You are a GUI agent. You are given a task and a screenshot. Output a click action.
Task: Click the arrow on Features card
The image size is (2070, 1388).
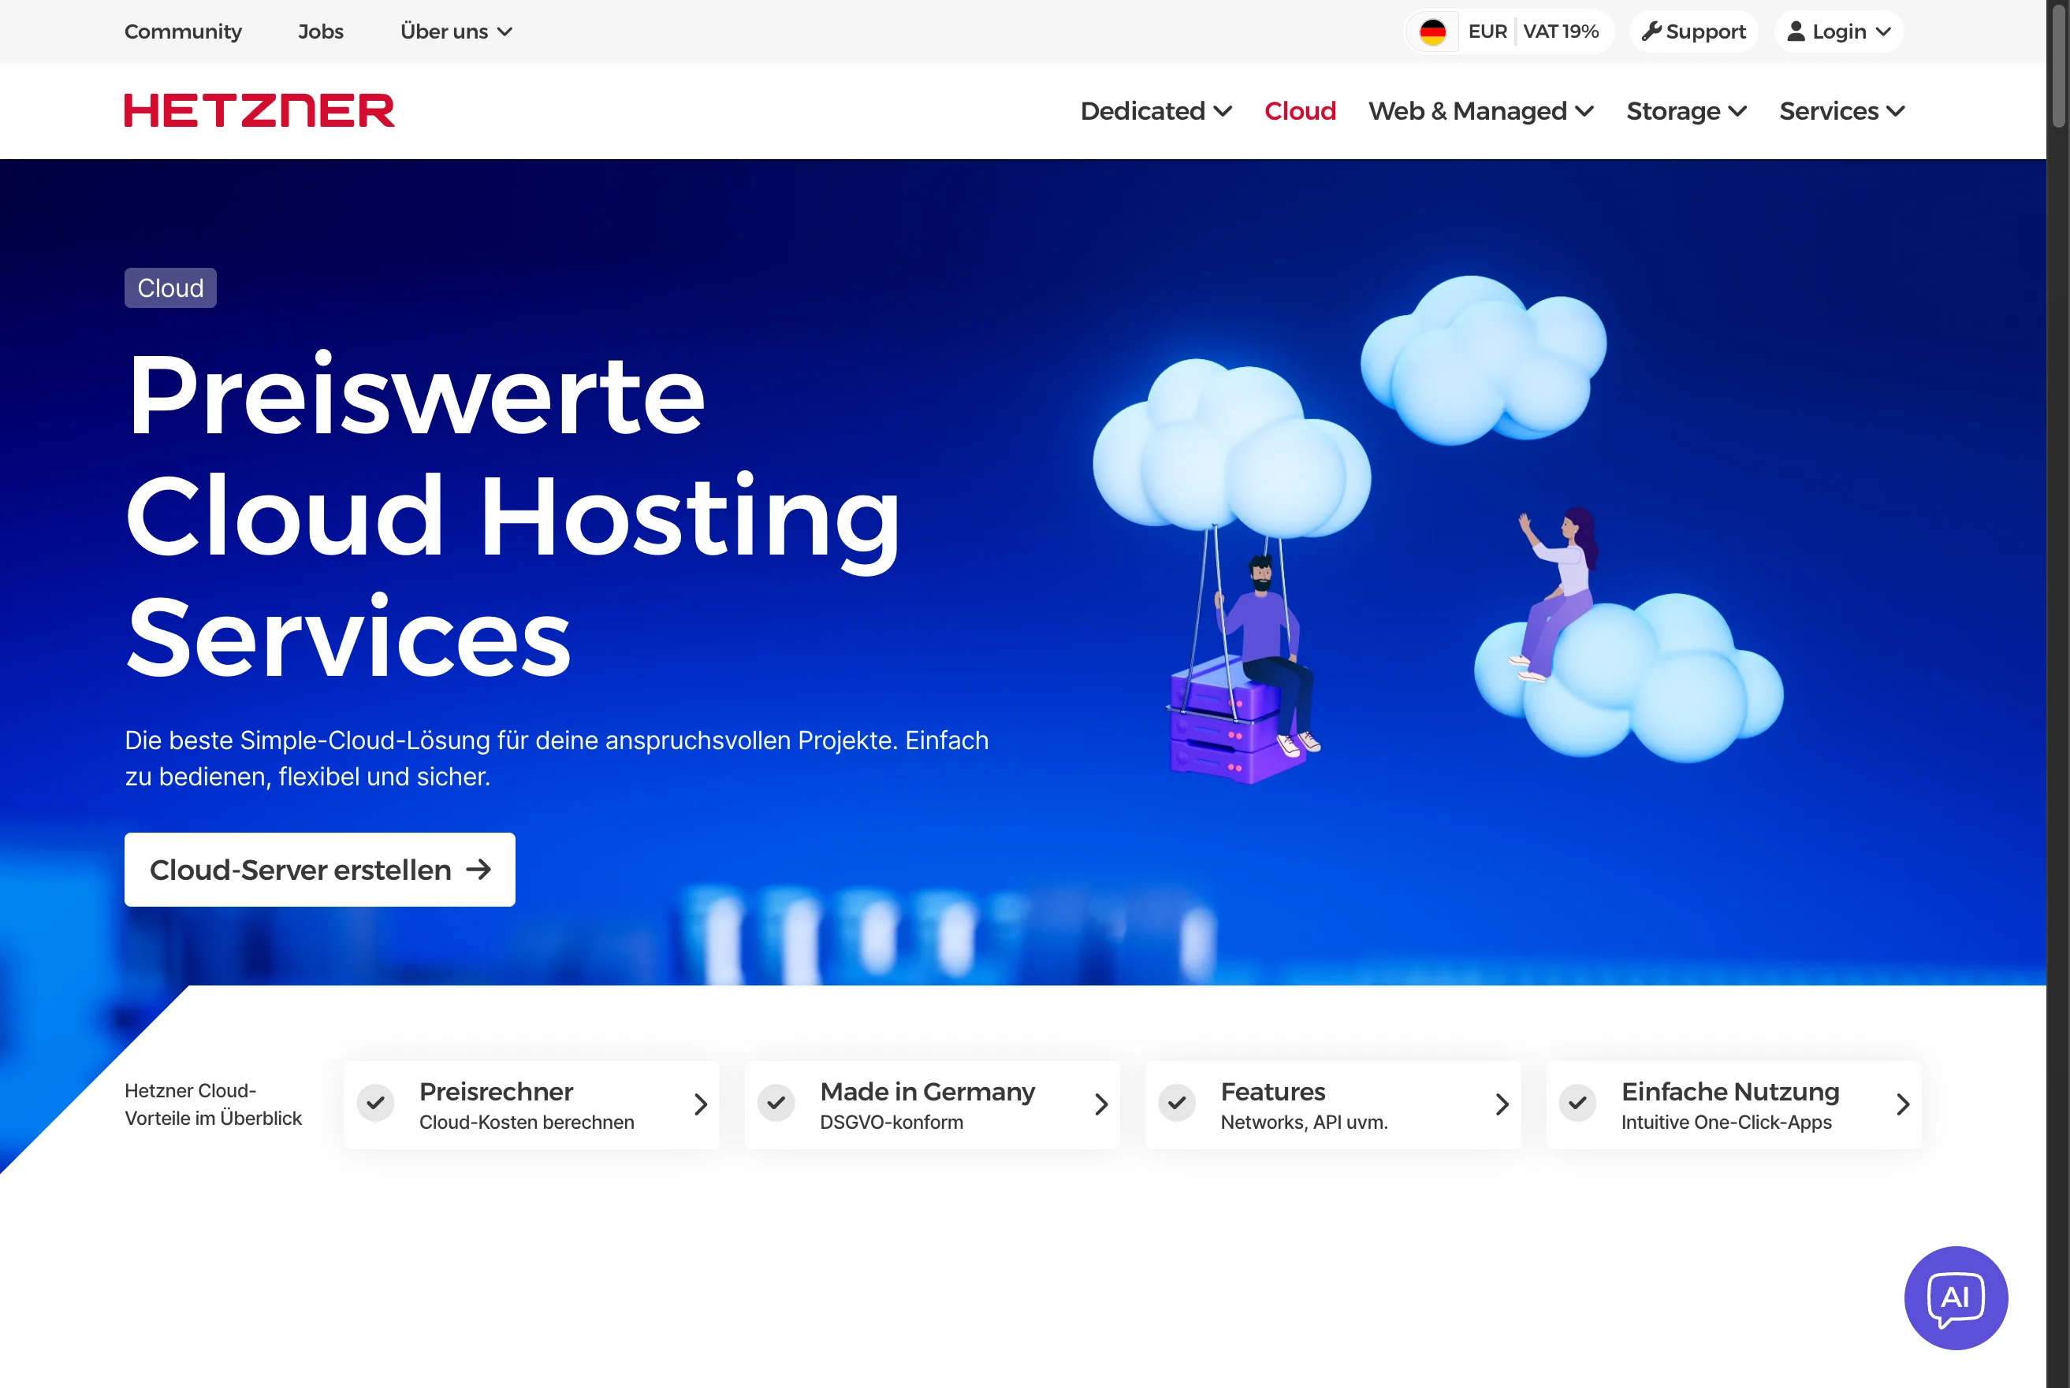1502,1104
